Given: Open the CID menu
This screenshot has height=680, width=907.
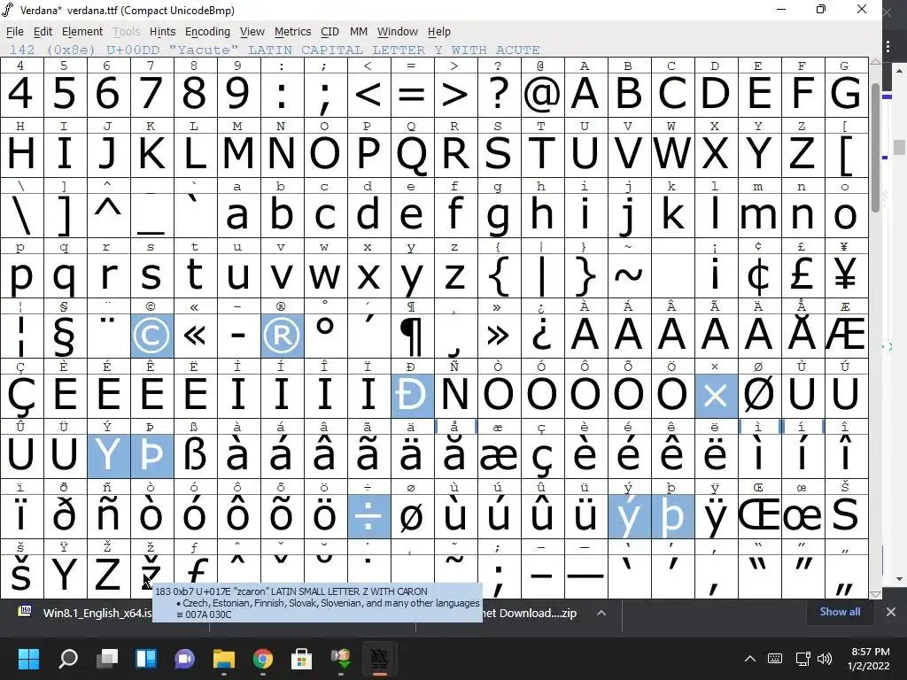Looking at the screenshot, I should tap(329, 32).
